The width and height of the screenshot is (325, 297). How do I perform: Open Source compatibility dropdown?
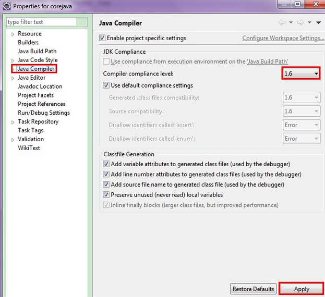302,111
